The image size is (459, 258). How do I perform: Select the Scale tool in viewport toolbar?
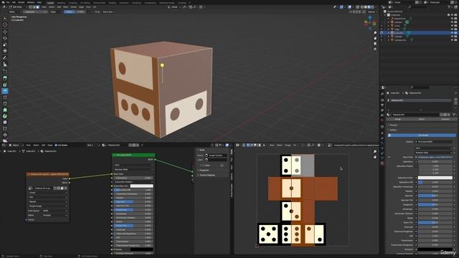click(5, 44)
